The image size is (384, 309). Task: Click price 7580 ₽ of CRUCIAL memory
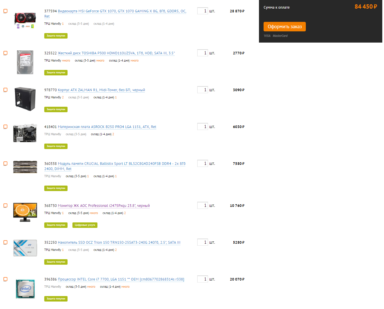[x=239, y=164]
